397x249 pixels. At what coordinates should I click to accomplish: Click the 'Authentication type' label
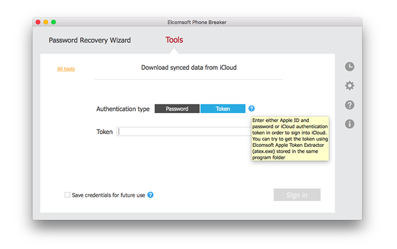[123, 109]
